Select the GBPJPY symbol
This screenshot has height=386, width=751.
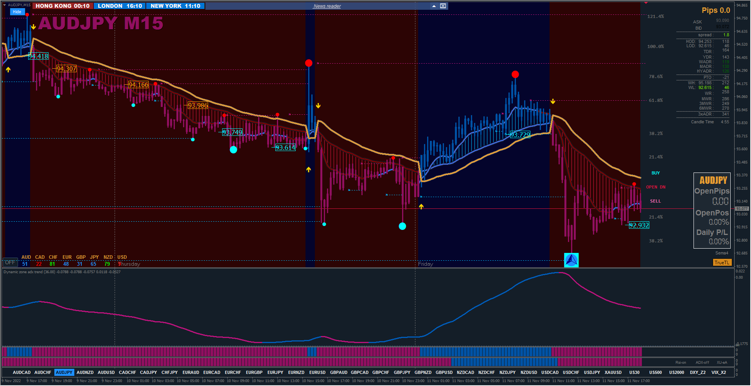coord(402,372)
